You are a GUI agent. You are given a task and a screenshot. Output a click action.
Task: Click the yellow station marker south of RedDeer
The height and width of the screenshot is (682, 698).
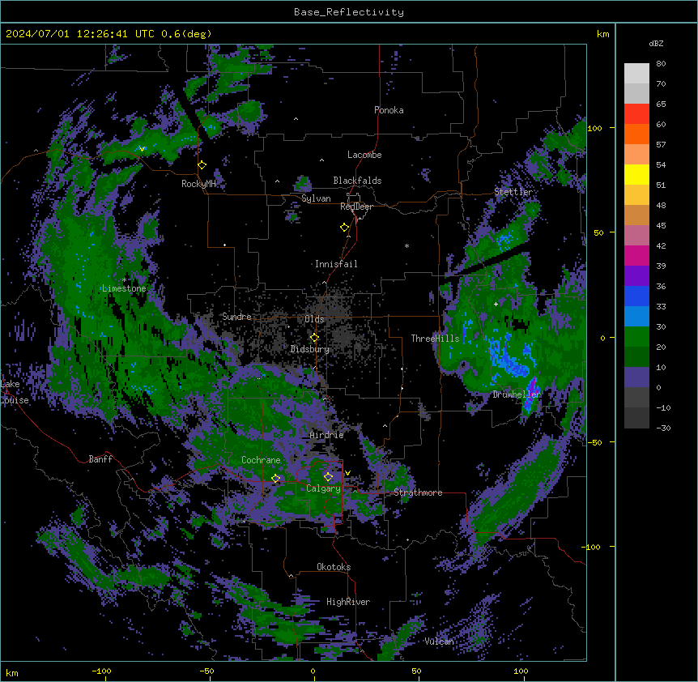tap(345, 228)
